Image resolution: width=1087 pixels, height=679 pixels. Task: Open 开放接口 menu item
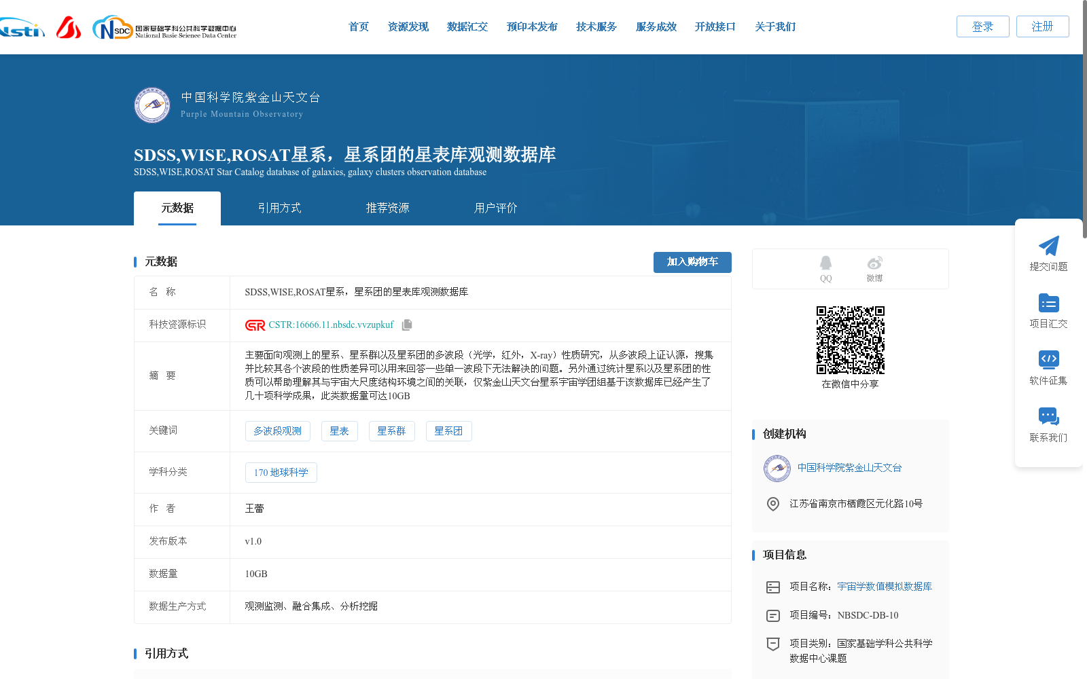715,27
